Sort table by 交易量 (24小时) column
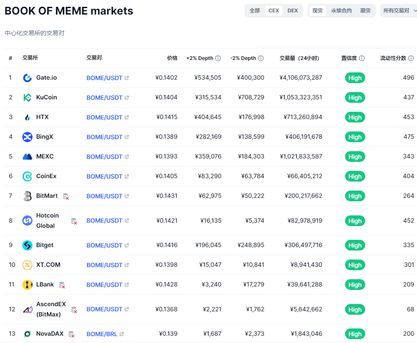 tap(299, 58)
